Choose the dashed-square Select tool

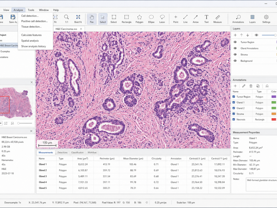click(x=114, y=19)
